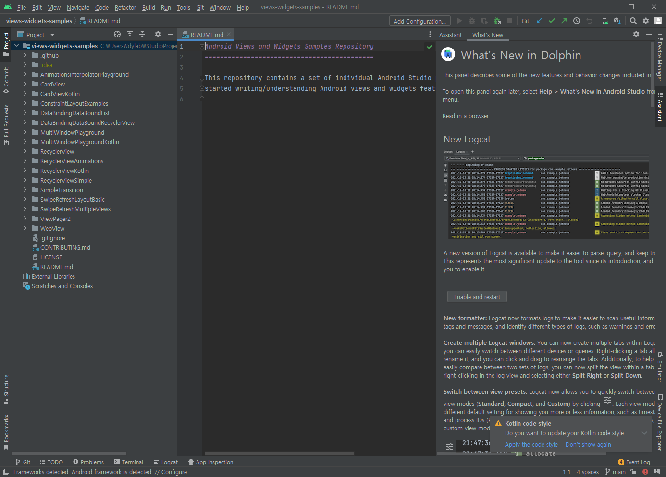The image size is (666, 477).
Task: Open IDE Settings gear in main toolbar
Action: click(x=646, y=21)
